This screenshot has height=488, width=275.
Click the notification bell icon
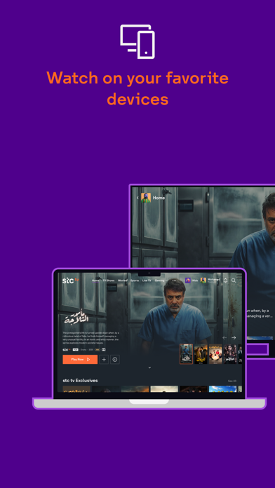coord(225,280)
